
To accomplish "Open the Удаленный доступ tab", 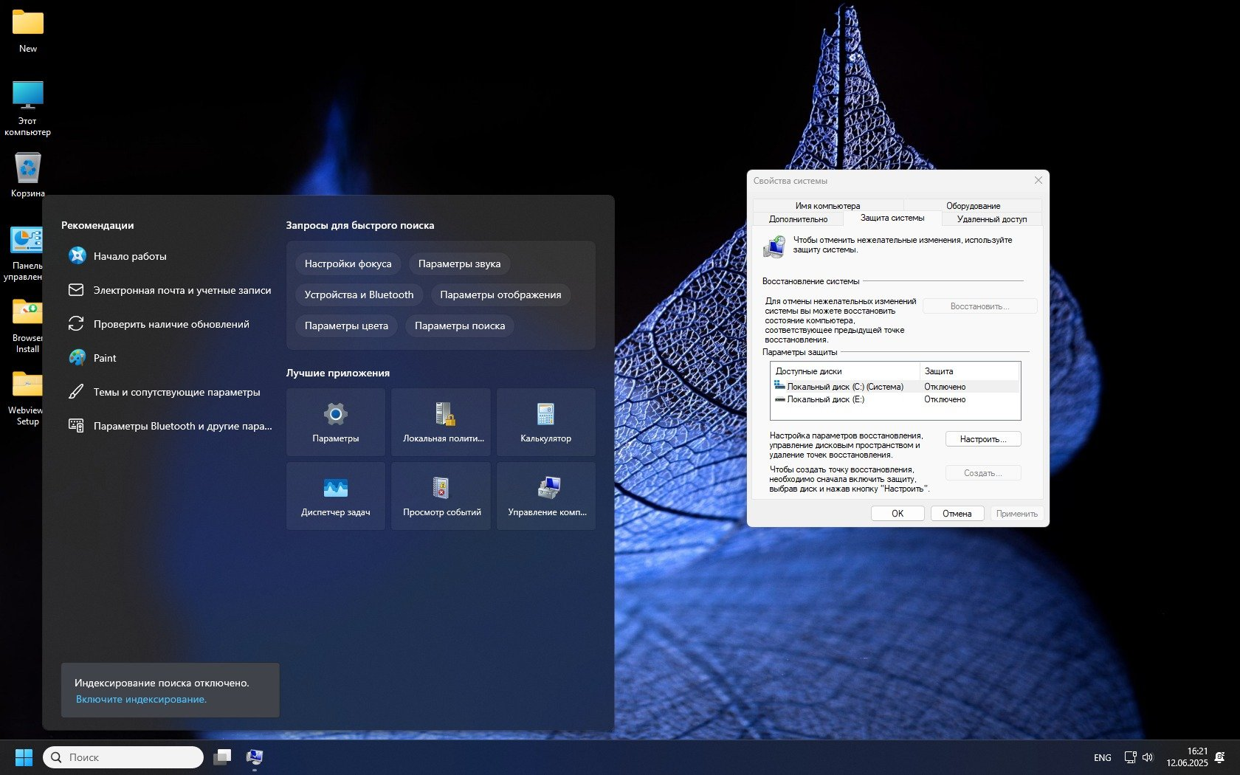I will coord(991,218).
